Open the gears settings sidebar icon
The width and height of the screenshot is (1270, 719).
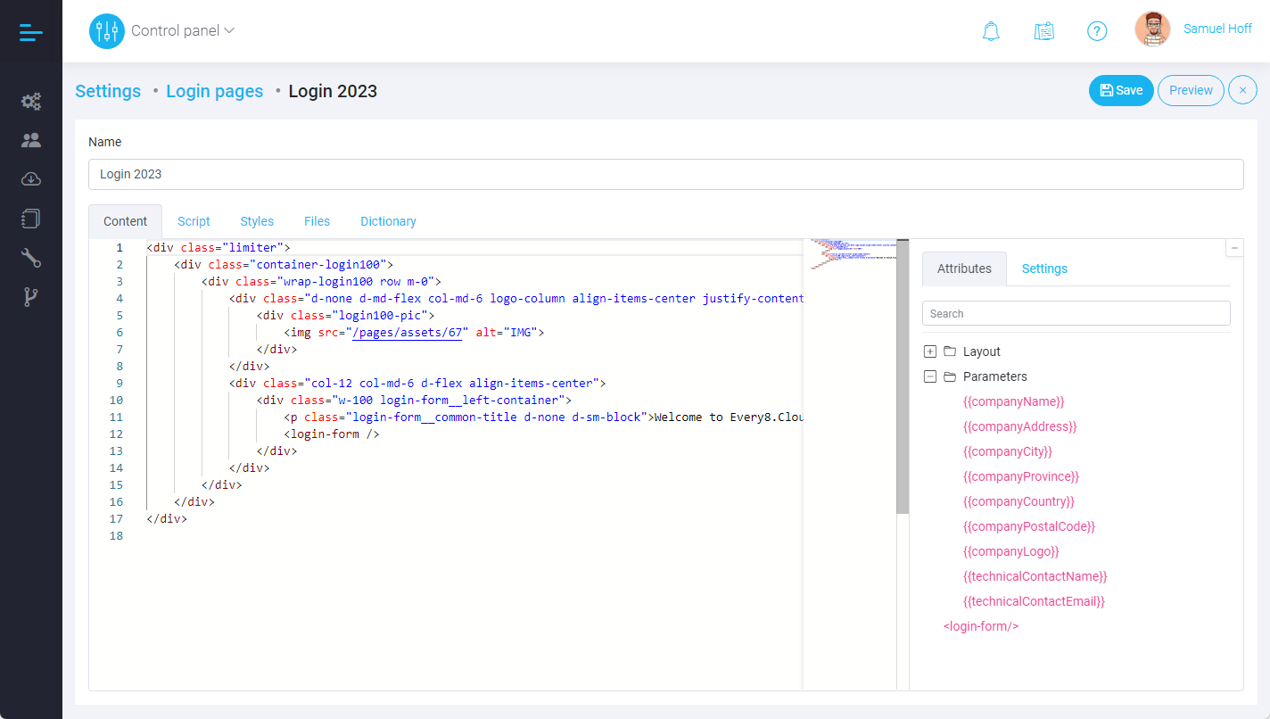click(31, 102)
